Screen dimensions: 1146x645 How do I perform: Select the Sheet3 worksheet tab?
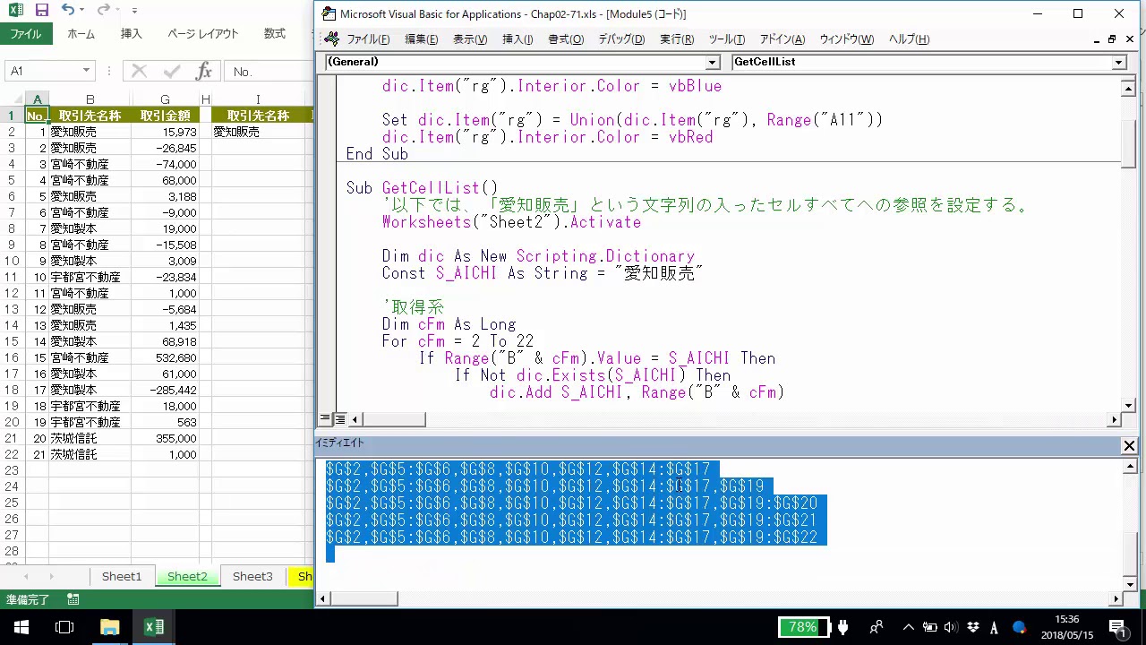252,577
